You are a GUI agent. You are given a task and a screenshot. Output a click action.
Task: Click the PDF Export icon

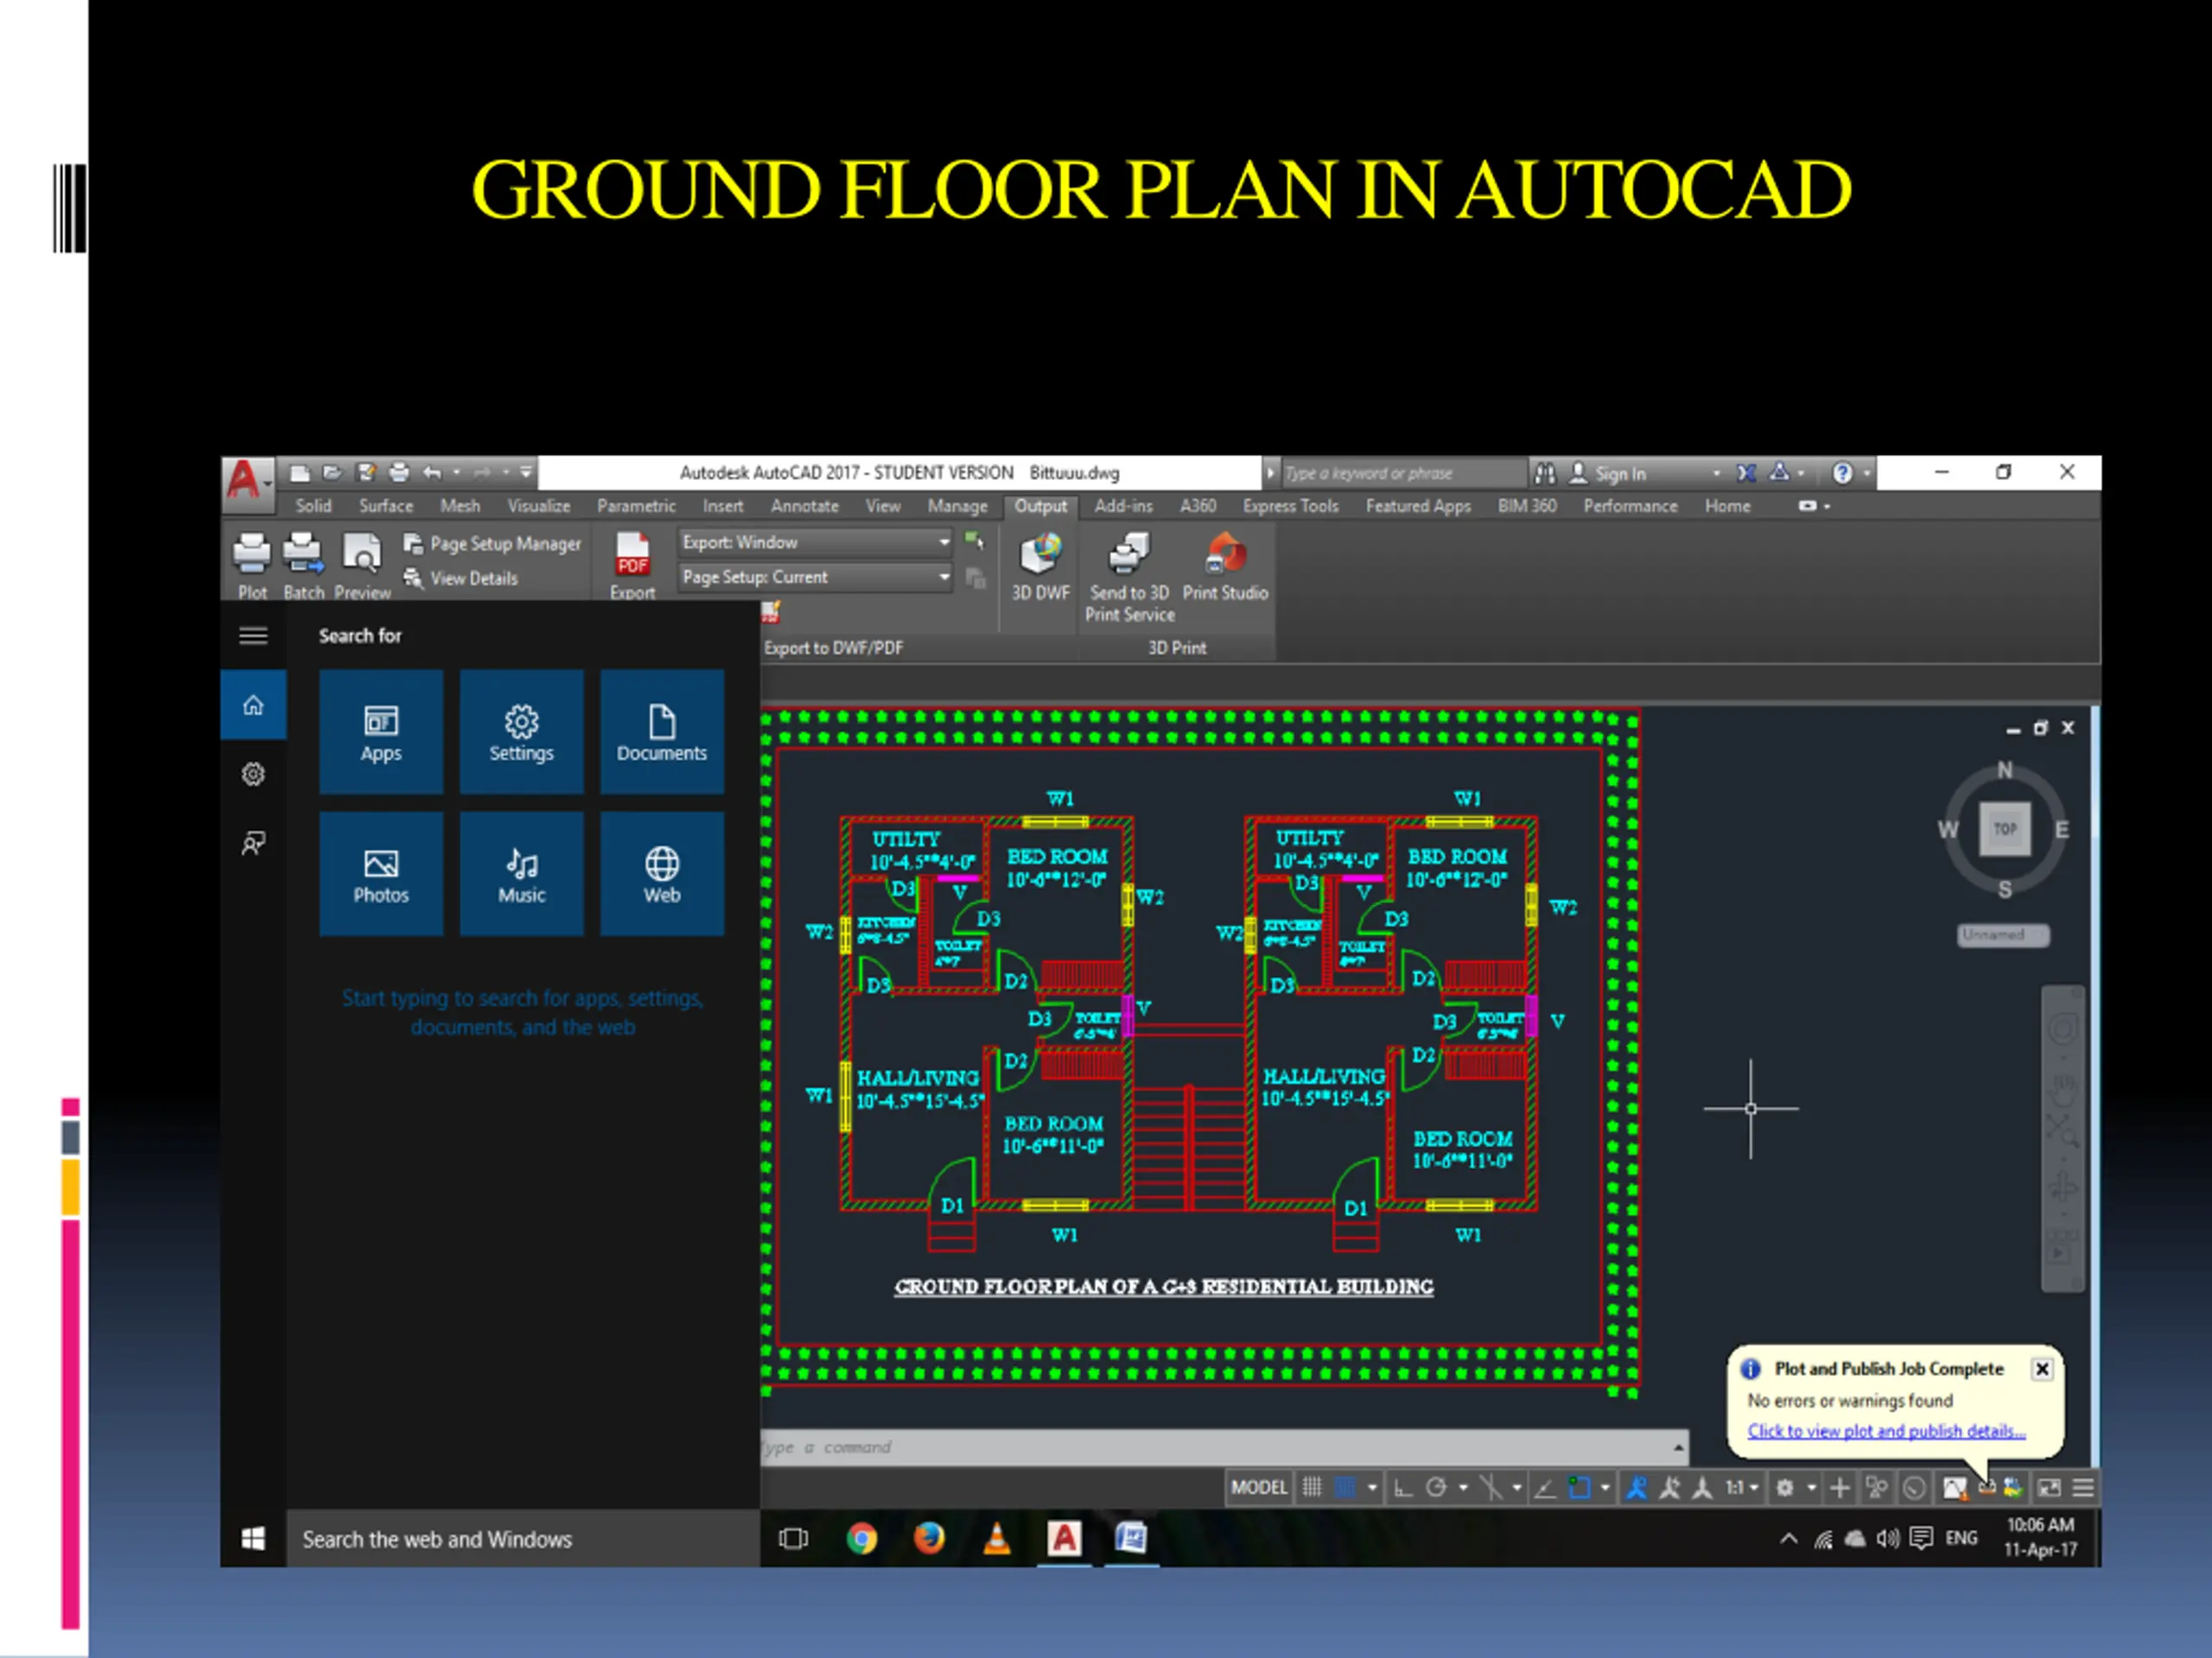632,554
